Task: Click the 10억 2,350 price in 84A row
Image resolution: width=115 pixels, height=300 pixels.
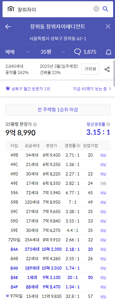Action: 52,249
